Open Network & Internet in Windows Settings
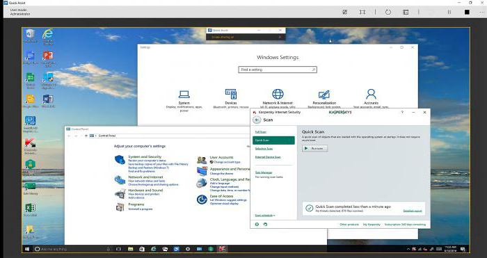This screenshot has height=258, width=487. [278, 98]
